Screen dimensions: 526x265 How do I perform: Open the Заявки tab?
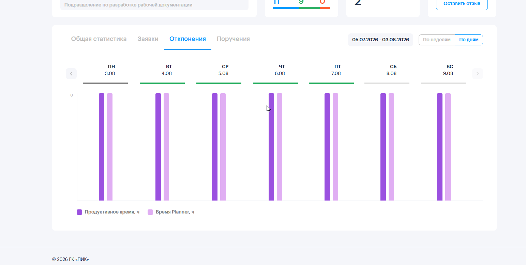(148, 39)
